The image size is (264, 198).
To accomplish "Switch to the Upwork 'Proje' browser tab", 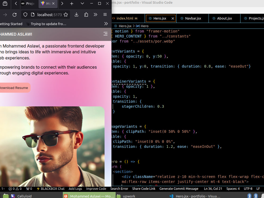I will [x=28, y=3].
